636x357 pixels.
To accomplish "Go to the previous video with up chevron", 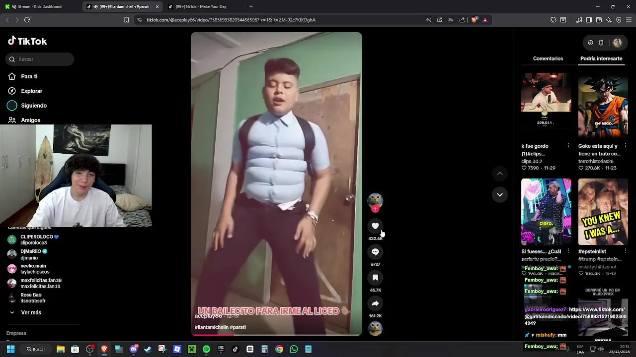I will point(500,174).
